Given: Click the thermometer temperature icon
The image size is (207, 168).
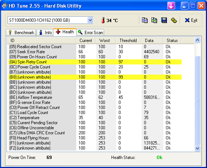Looking at the screenshot, I should pyautogui.click(x=103, y=20).
